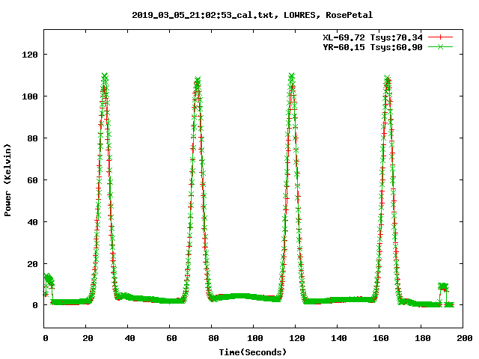Click the green line sample next to the YR legend entry
This screenshot has height=359, width=479.
point(440,46)
